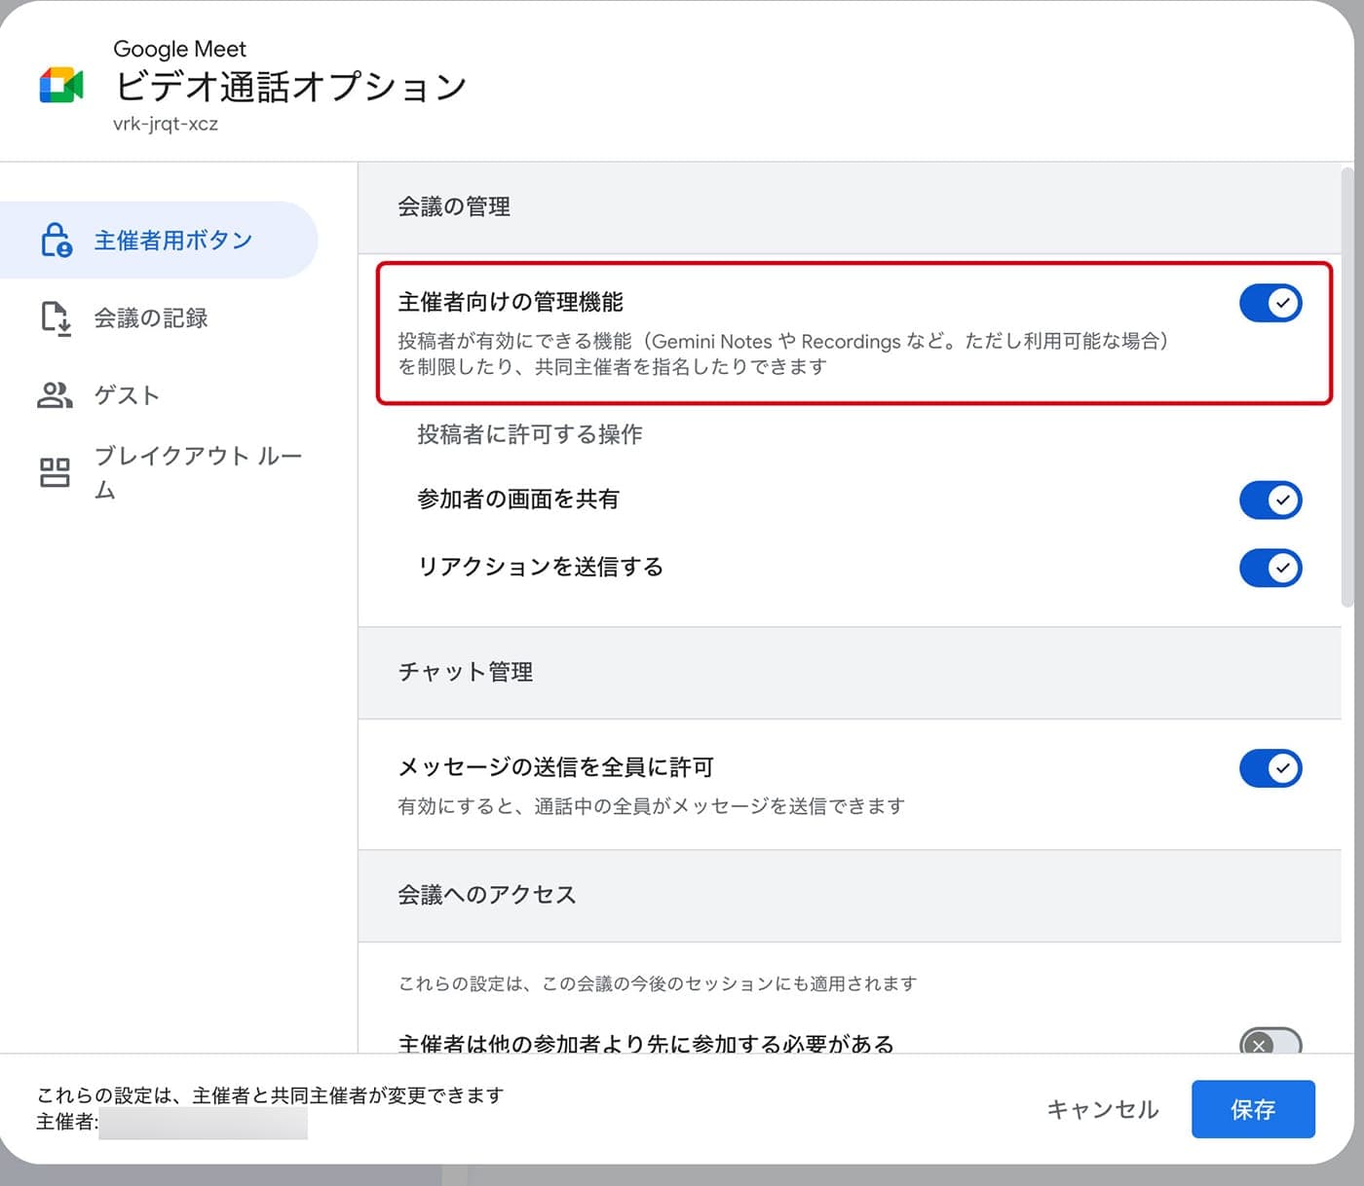Toggle リアクションを送信する off
This screenshot has width=1364, height=1186.
click(x=1269, y=568)
